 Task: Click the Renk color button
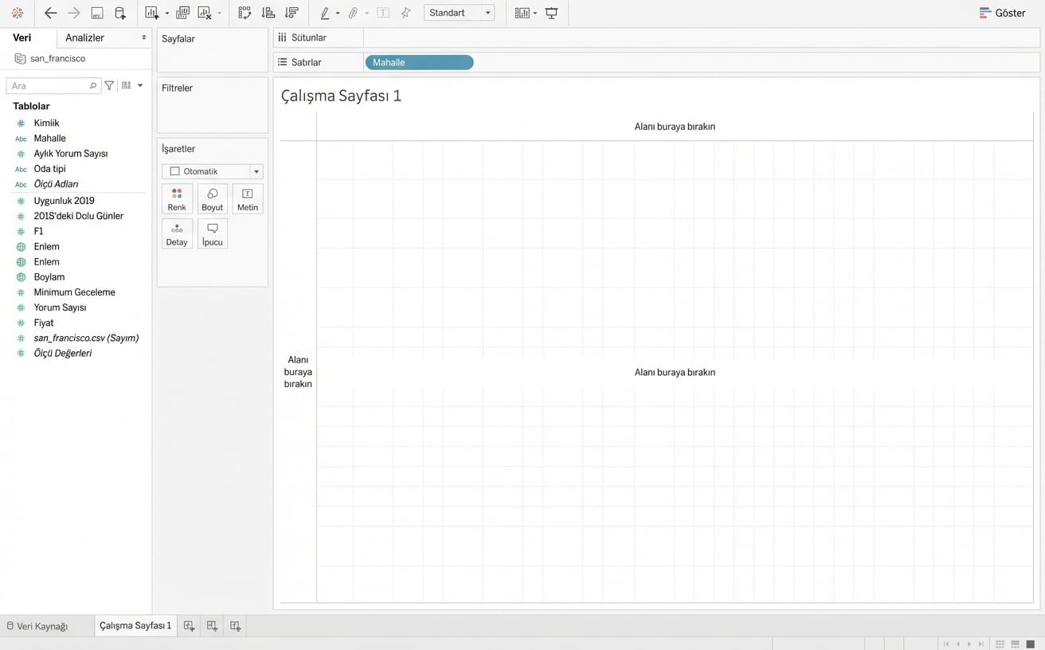[177, 199]
